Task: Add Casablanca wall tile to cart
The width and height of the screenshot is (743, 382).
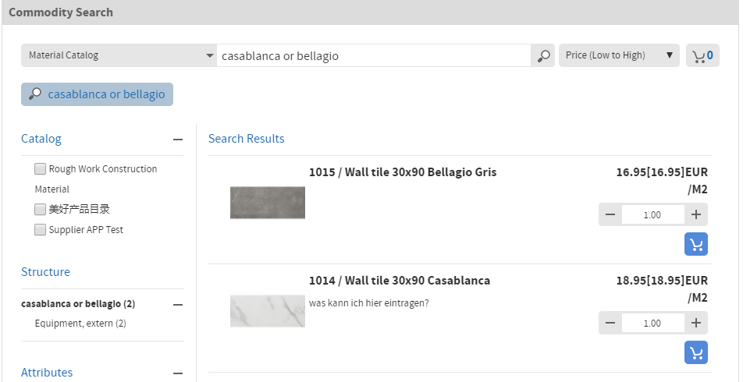Action: coord(695,352)
